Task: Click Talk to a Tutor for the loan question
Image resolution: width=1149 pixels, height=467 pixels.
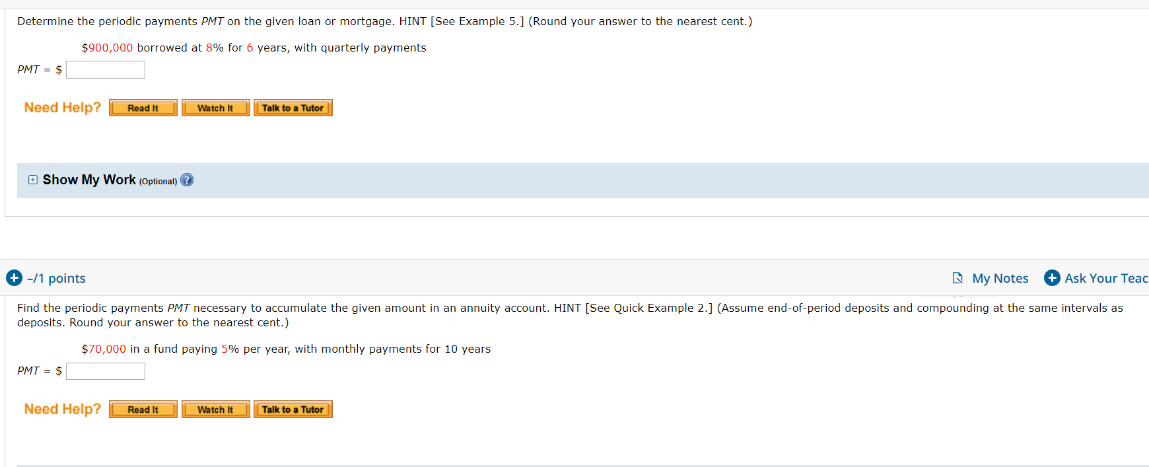Action: (x=293, y=108)
